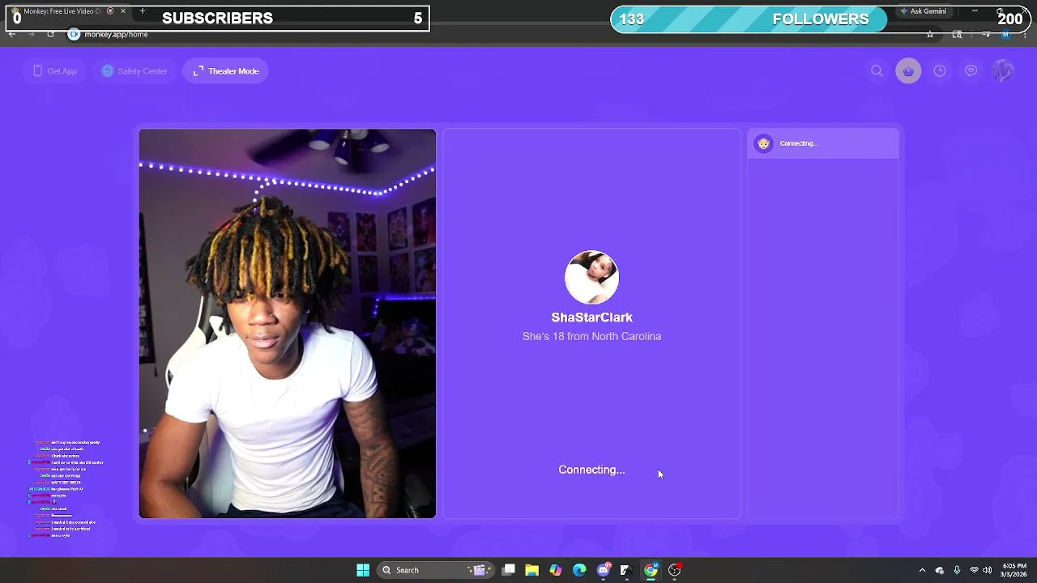Open the chat messages icon
Image resolution: width=1037 pixels, height=583 pixels.
971,71
